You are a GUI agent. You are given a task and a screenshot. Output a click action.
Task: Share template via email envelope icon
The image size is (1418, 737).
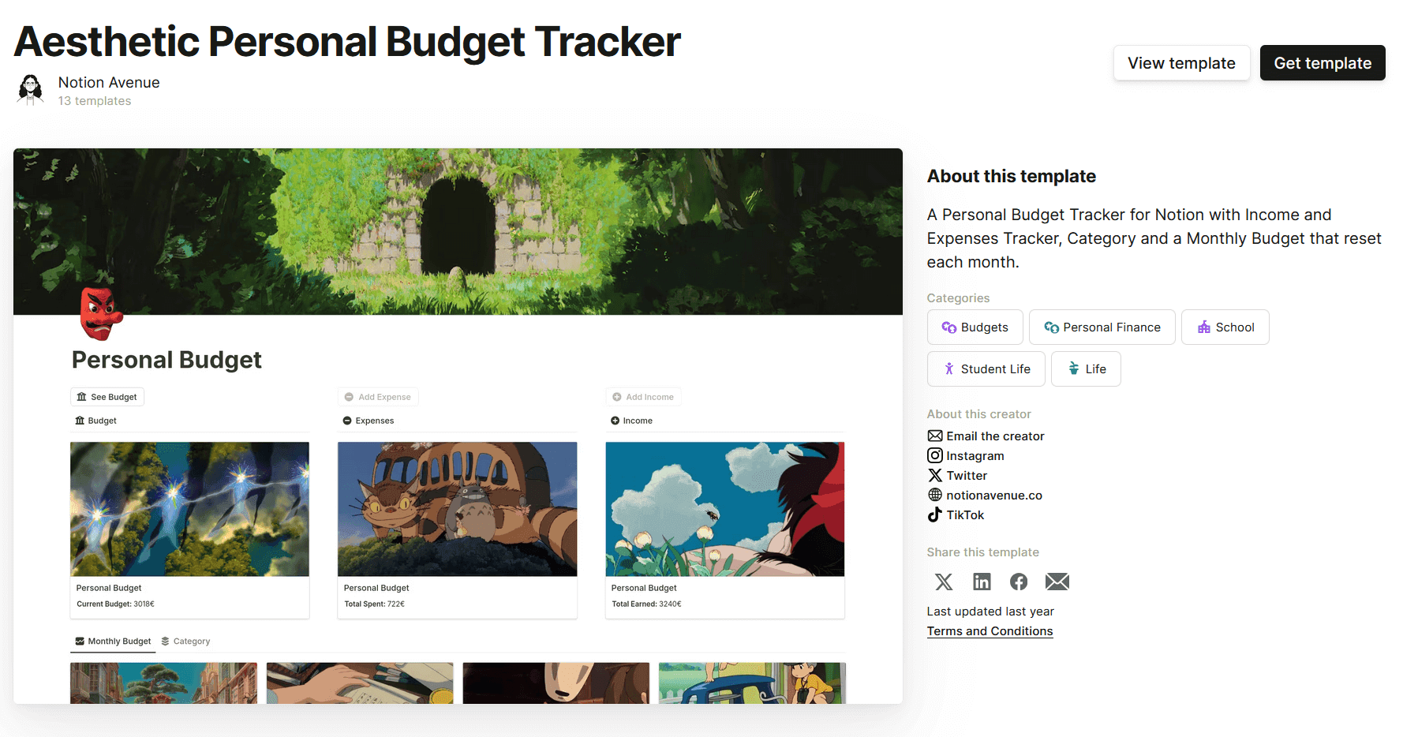coord(1057,582)
